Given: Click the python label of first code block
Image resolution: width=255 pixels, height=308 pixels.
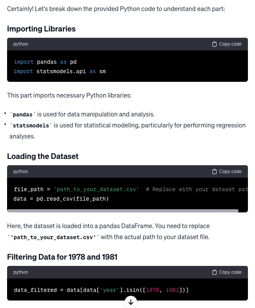Looking at the screenshot, I should pos(20,44).
